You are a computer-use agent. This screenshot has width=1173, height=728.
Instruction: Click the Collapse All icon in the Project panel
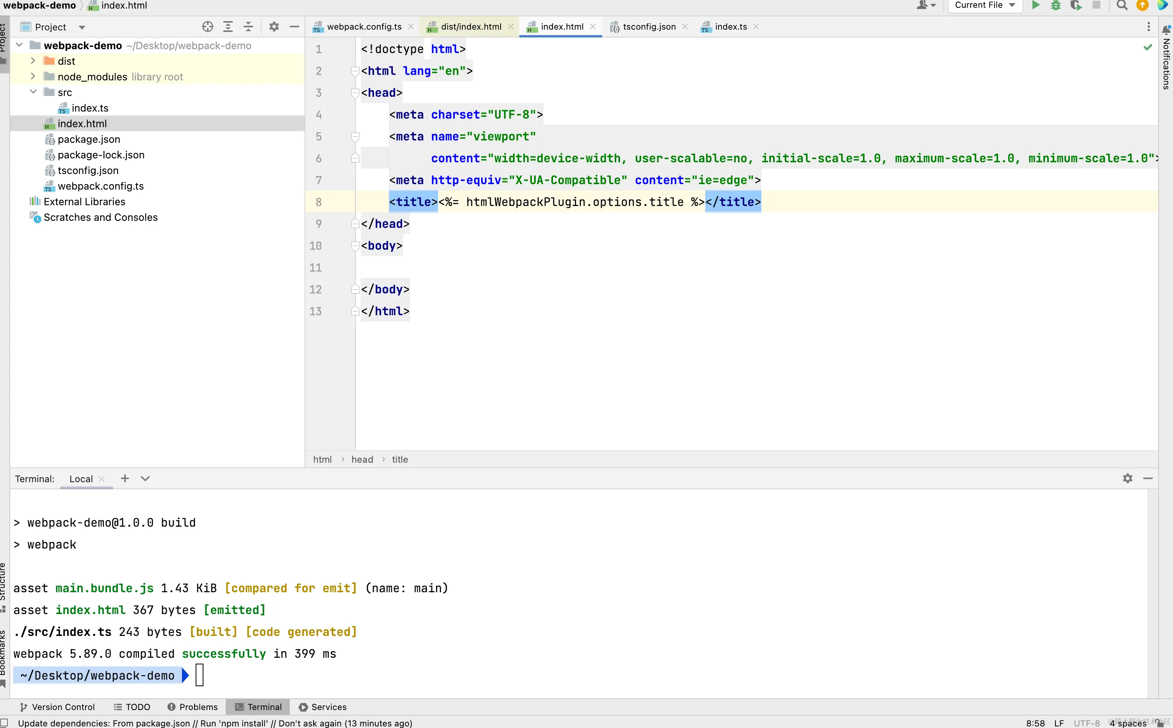click(248, 27)
